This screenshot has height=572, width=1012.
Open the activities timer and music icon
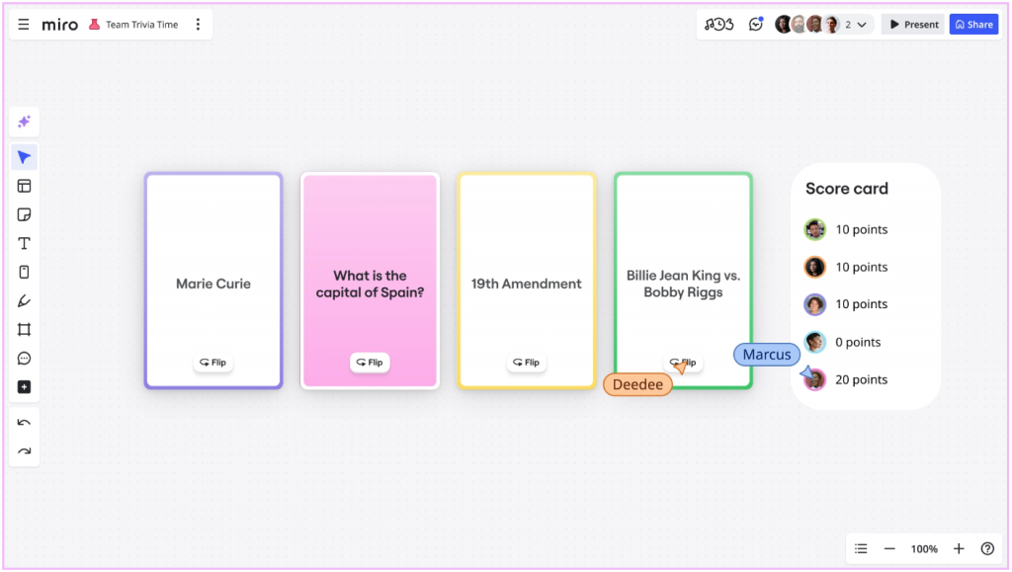pyautogui.click(x=718, y=25)
